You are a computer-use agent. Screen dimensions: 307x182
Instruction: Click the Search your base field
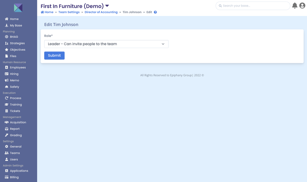point(253,6)
